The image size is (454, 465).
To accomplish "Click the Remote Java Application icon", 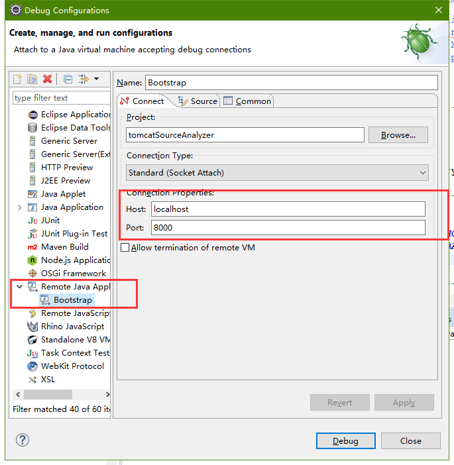I will 32,287.
